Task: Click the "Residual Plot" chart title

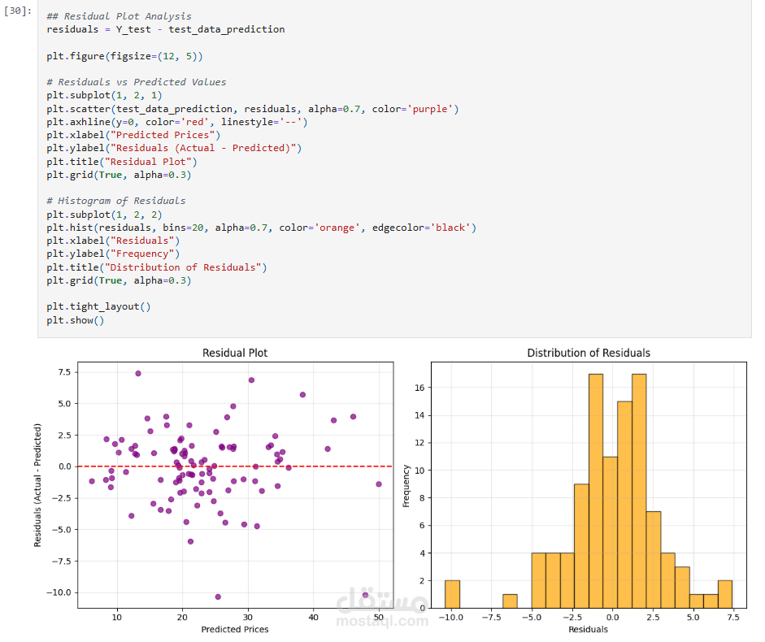Action: coord(235,353)
